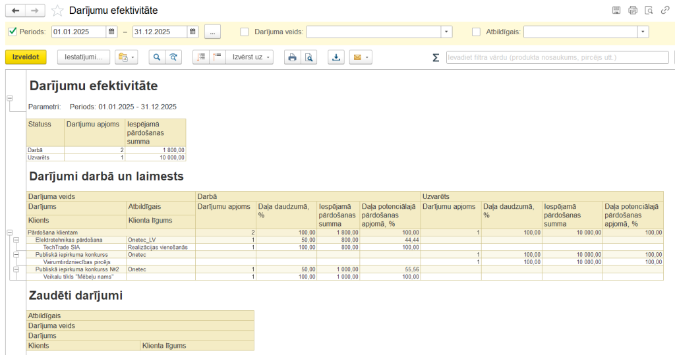Open the Iestatījumi... settings button
Screen dimensions: 675x355
83,57
